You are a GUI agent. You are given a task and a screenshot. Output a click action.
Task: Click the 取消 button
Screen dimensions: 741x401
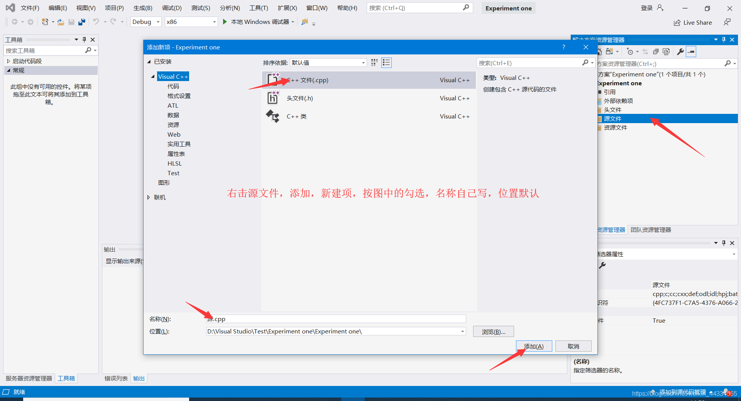point(574,346)
